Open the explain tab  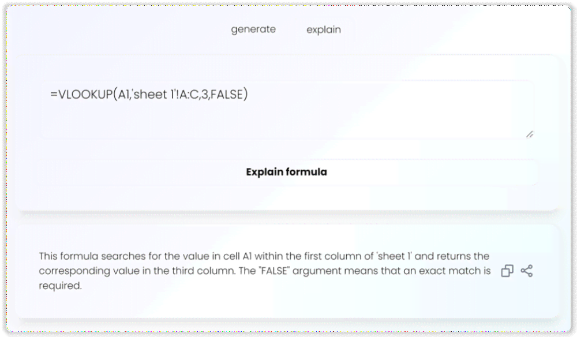click(324, 30)
